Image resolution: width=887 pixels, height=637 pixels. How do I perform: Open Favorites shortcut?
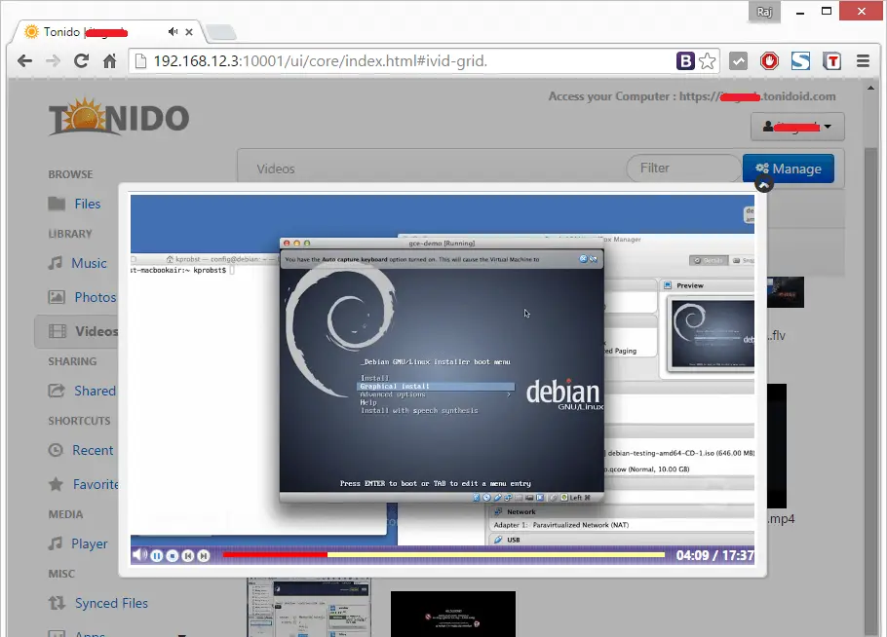pyautogui.click(x=96, y=484)
